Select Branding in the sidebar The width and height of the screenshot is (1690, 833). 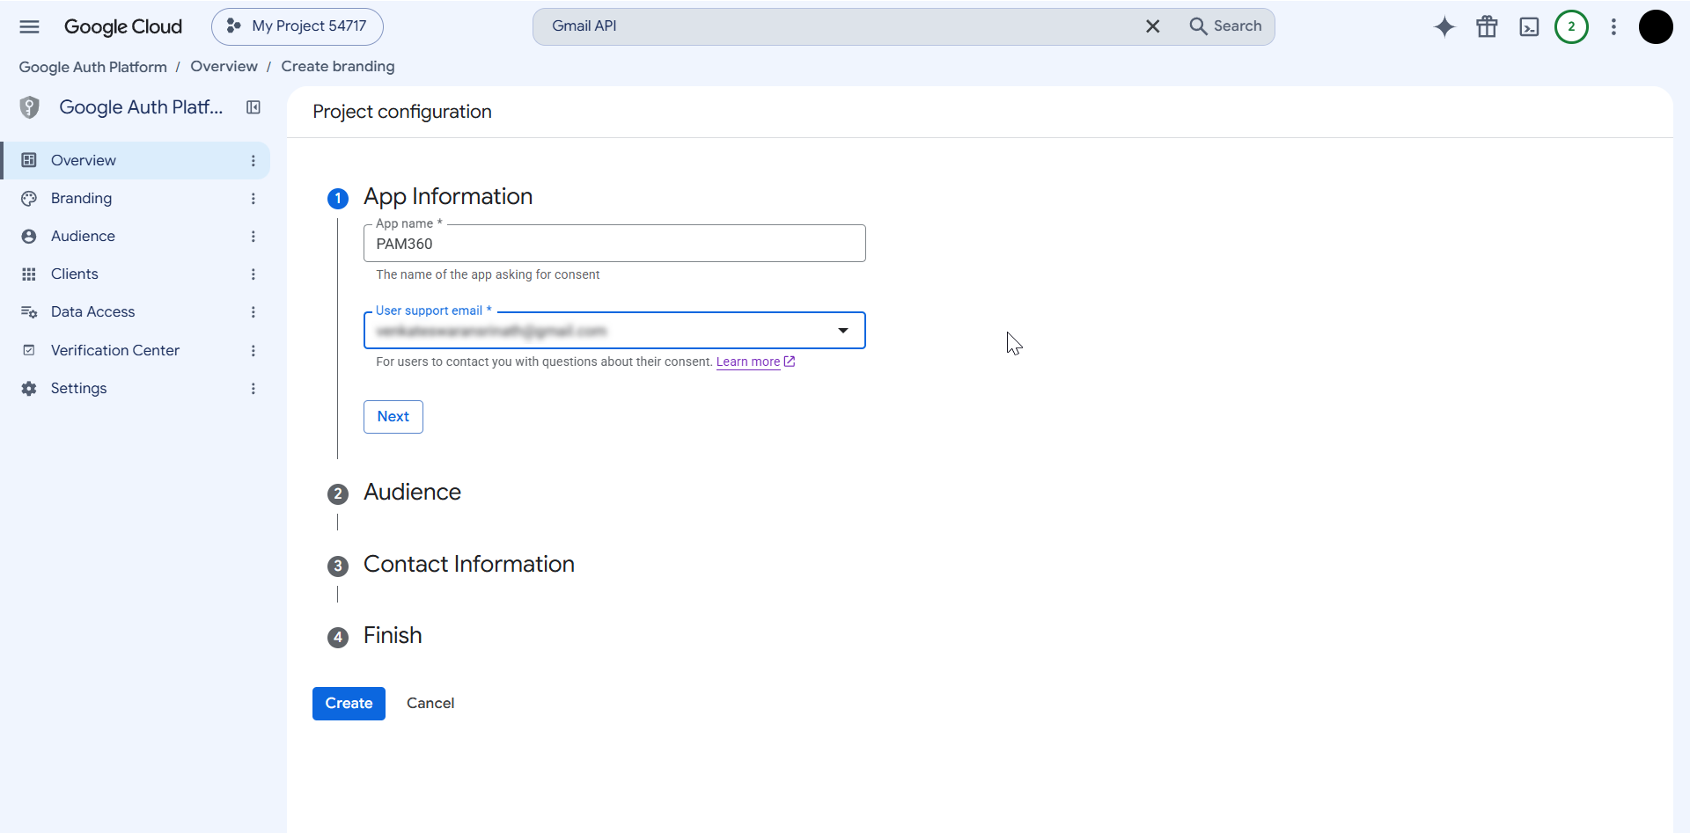[135, 199]
